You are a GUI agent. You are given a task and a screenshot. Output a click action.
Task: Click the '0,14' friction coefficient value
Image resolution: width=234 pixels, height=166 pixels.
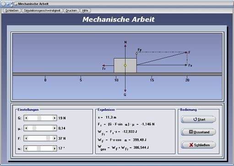pyautogui.click(x=62, y=128)
